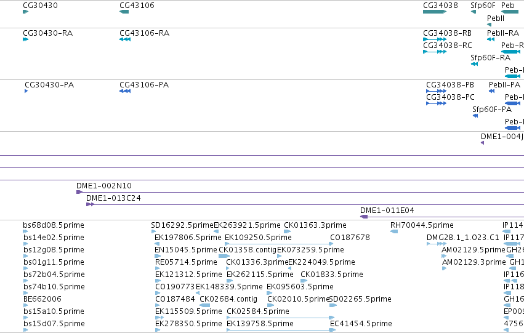The height and width of the screenshot is (333, 524).
Task: Select EST EK263921.5prime
Action: (247, 225)
